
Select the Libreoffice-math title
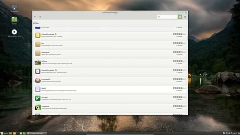(x=48, y=70)
